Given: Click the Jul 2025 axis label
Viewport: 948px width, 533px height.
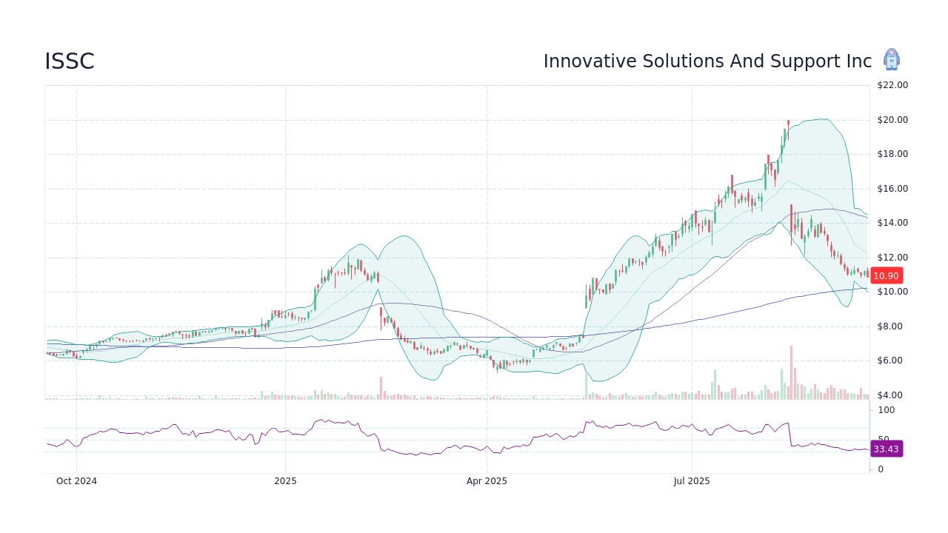Looking at the screenshot, I should [x=692, y=480].
